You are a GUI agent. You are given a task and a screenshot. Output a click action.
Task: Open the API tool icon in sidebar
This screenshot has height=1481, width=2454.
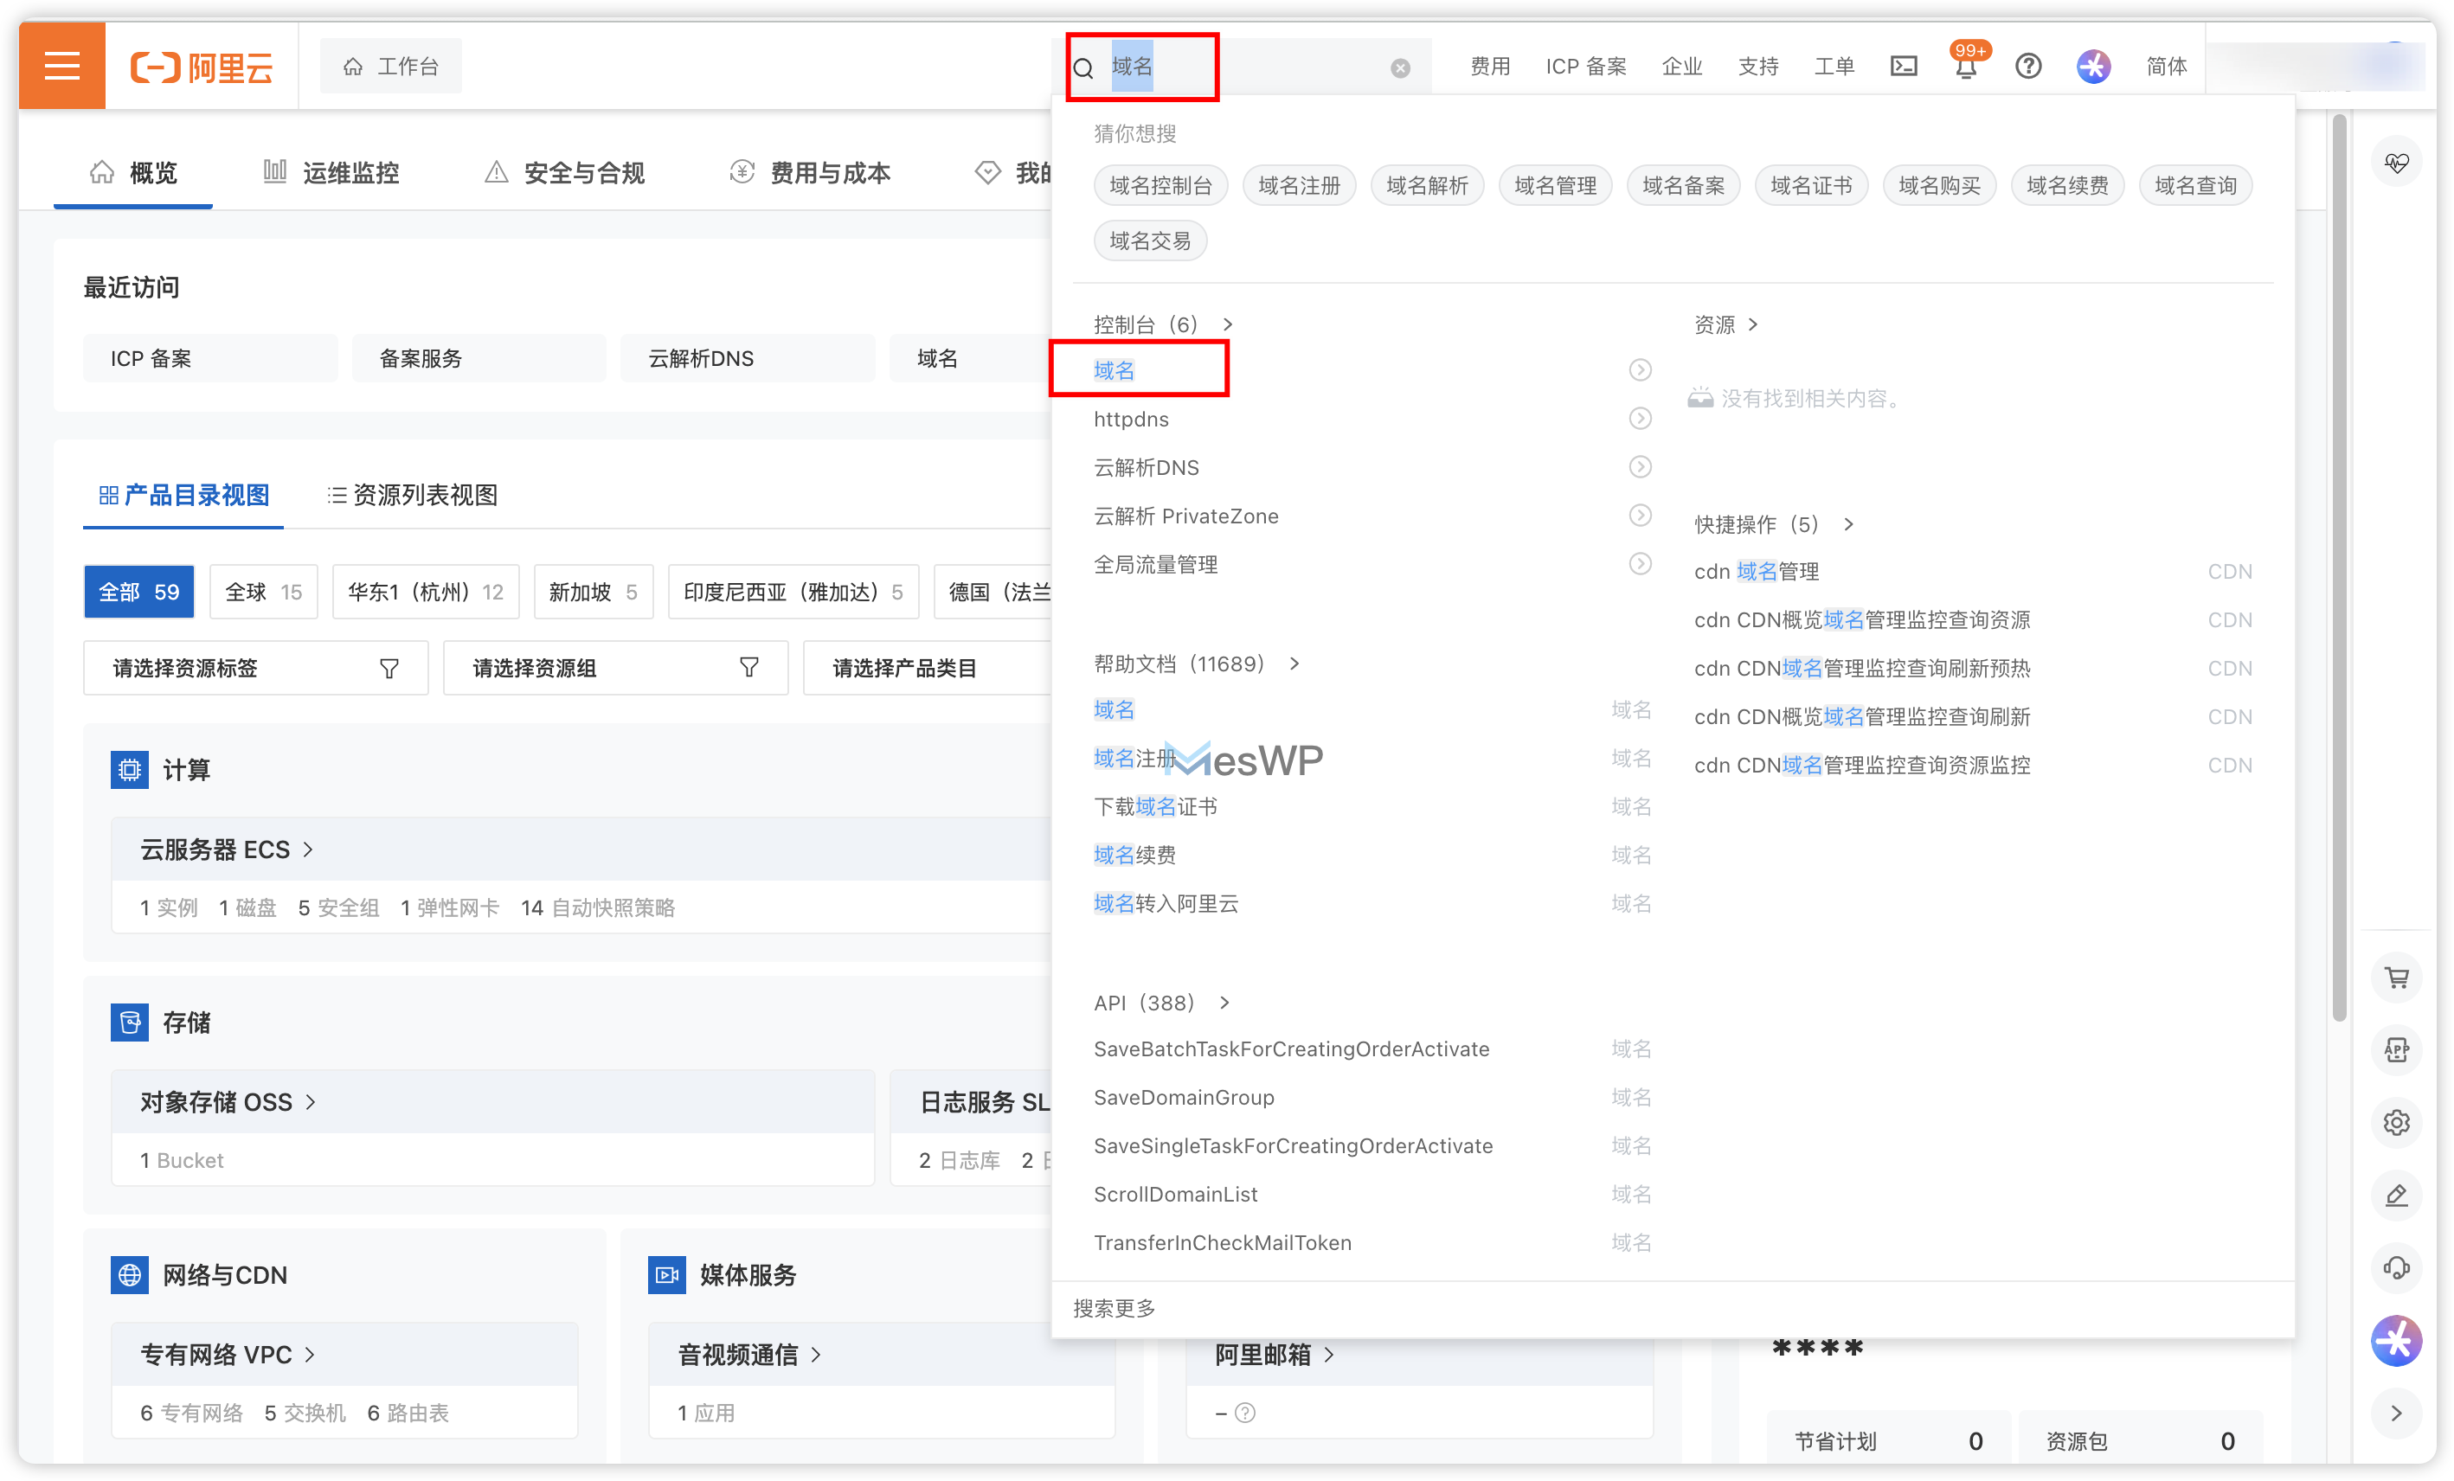(x=2396, y=1049)
